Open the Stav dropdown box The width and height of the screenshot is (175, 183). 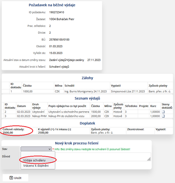[x=36, y=149]
